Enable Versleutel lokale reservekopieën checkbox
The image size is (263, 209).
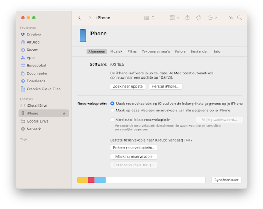click(112, 120)
